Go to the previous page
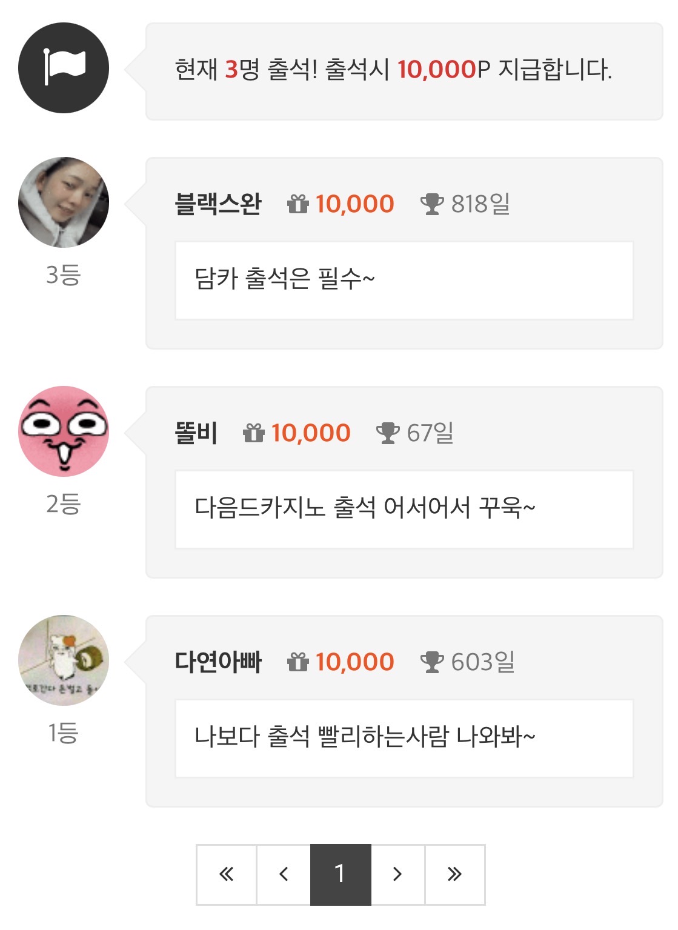The width and height of the screenshot is (678, 930). (x=284, y=874)
